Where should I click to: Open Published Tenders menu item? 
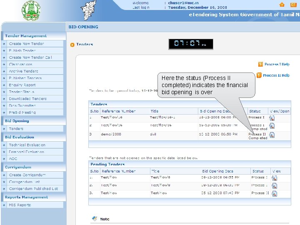point(25,78)
